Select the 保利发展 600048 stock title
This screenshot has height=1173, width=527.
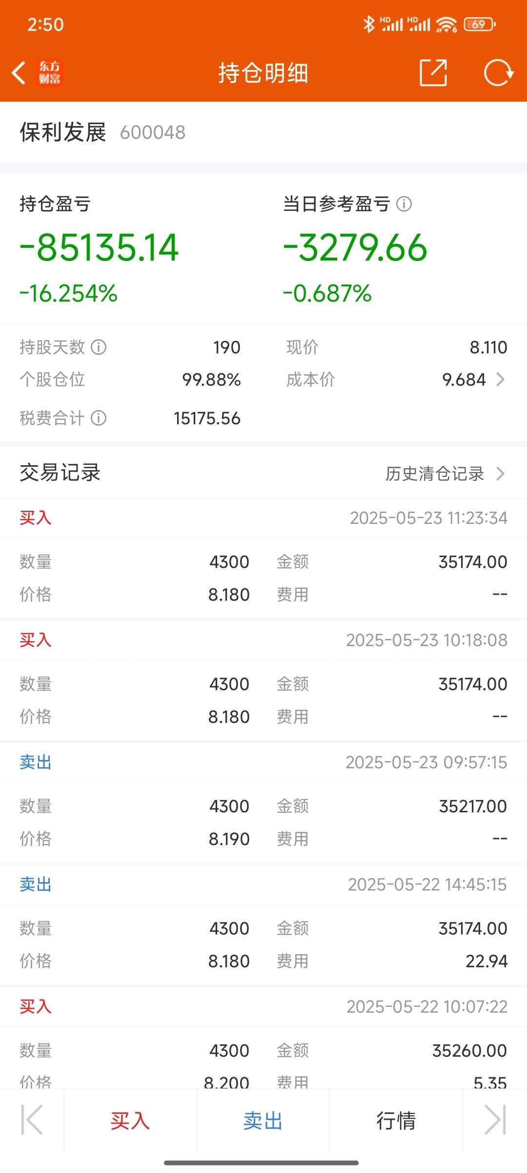point(102,132)
